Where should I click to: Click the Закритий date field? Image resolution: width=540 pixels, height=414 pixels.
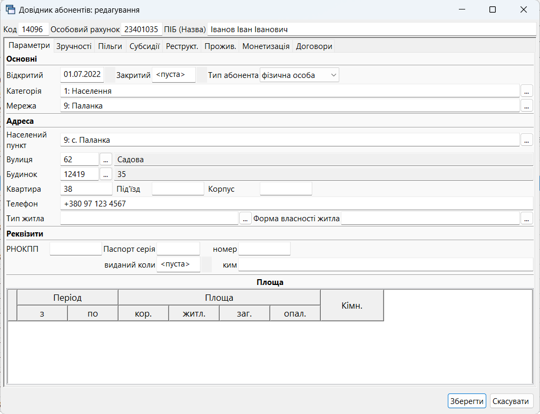tap(174, 75)
